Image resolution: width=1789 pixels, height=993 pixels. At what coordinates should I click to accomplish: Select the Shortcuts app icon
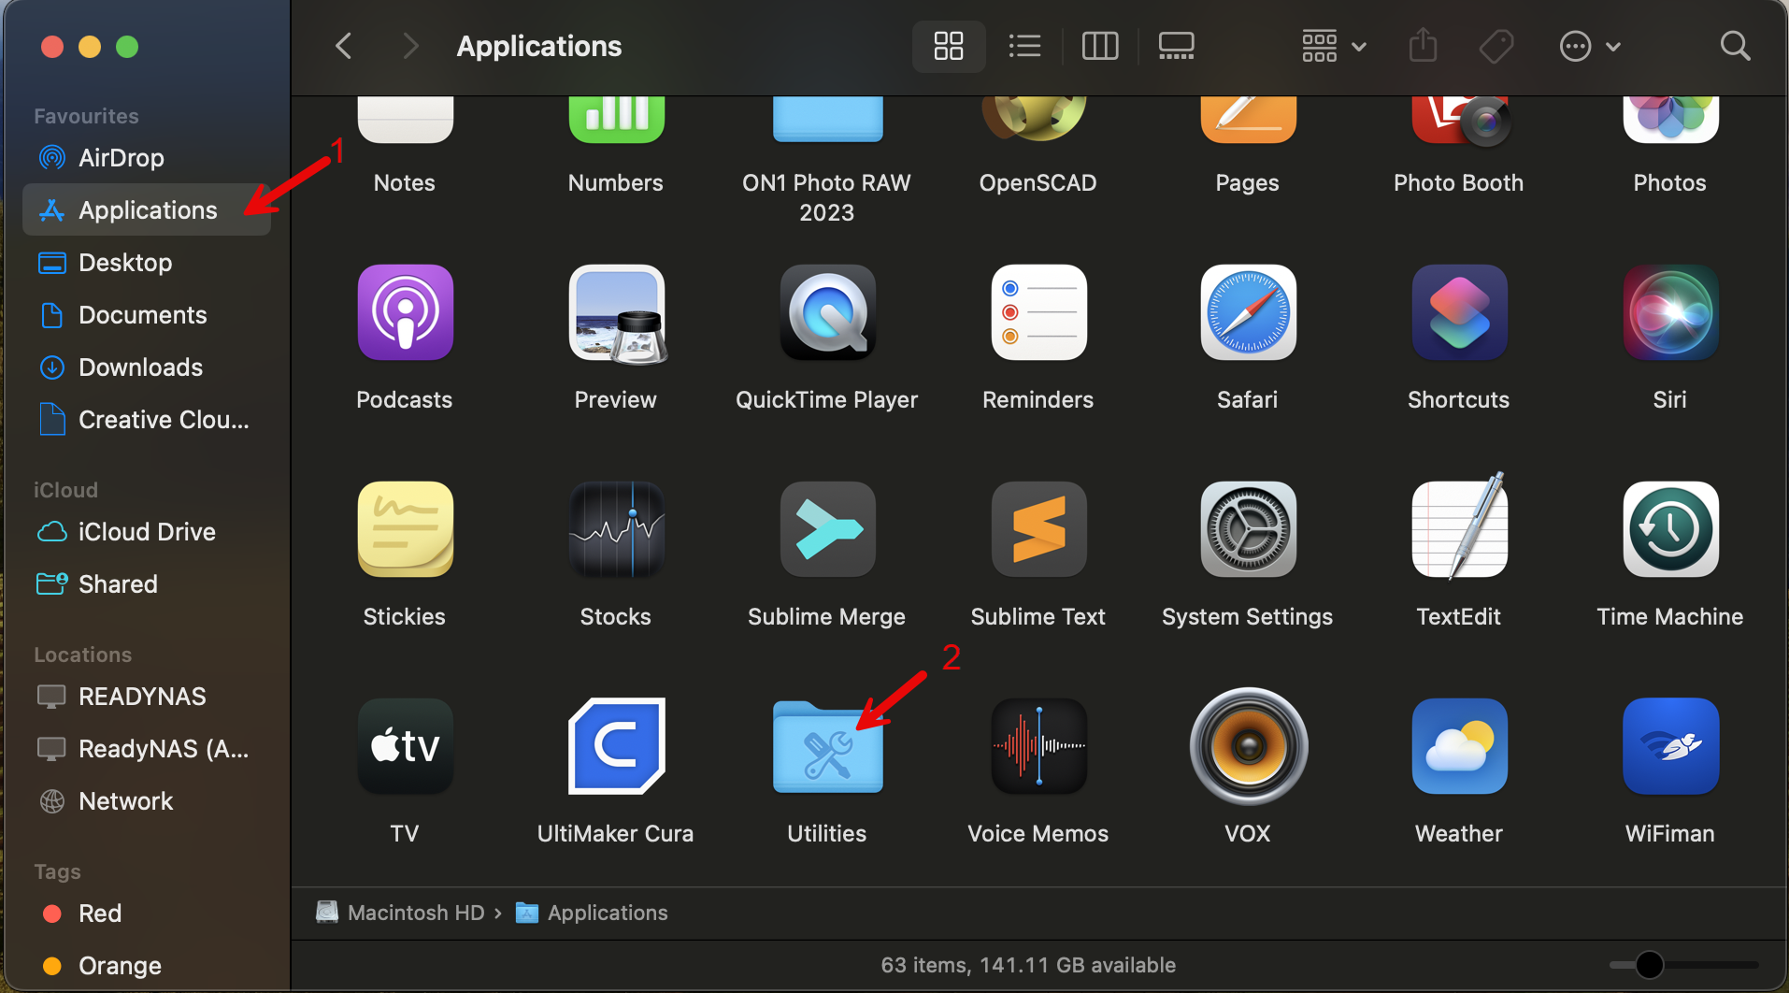click(x=1459, y=312)
